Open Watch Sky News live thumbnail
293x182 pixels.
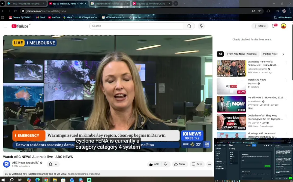click(231, 86)
